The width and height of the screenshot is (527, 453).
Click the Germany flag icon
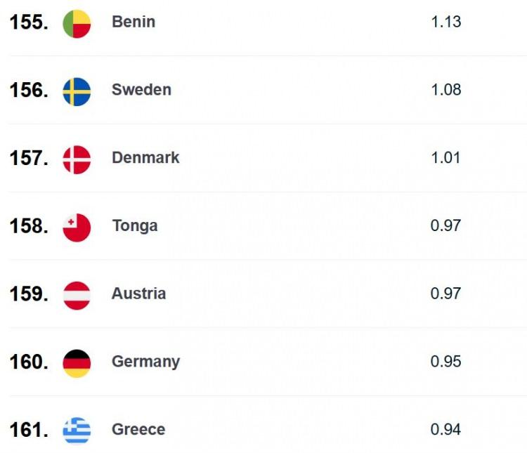tap(77, 363)
